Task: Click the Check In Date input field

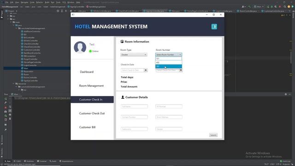Action: tap(132, 70)
